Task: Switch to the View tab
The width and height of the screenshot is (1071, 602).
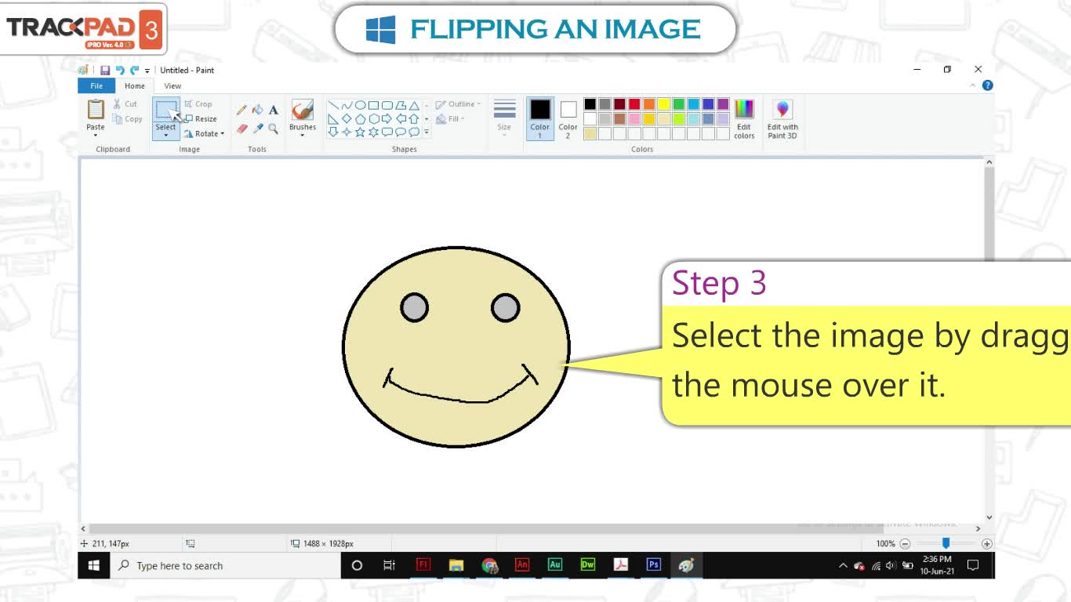Action: point(172,86)
